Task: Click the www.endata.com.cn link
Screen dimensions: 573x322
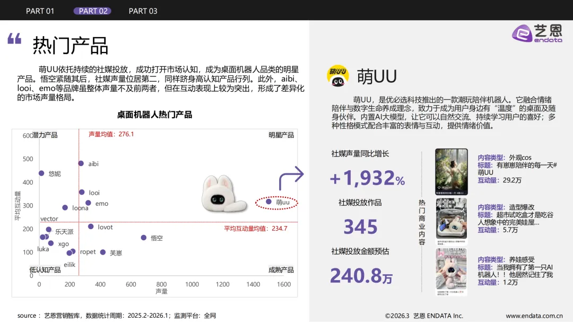Action: pyautogui.click(x=534, y=316)
